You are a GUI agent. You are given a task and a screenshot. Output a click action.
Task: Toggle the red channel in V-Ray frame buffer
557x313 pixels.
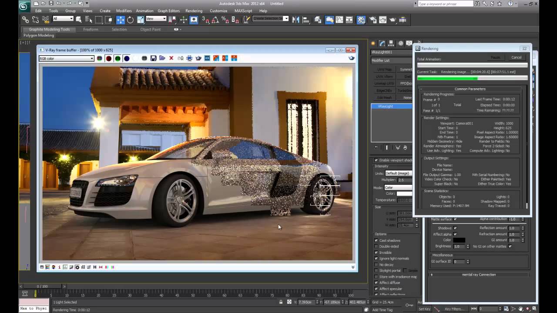109,58
